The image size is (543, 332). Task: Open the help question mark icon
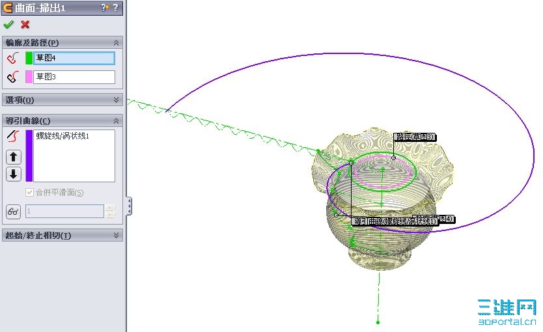[x=116, y=7]
